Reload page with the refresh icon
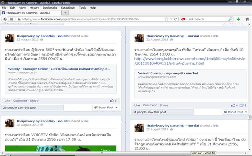252x156 pixels. [x=176, y=19]
